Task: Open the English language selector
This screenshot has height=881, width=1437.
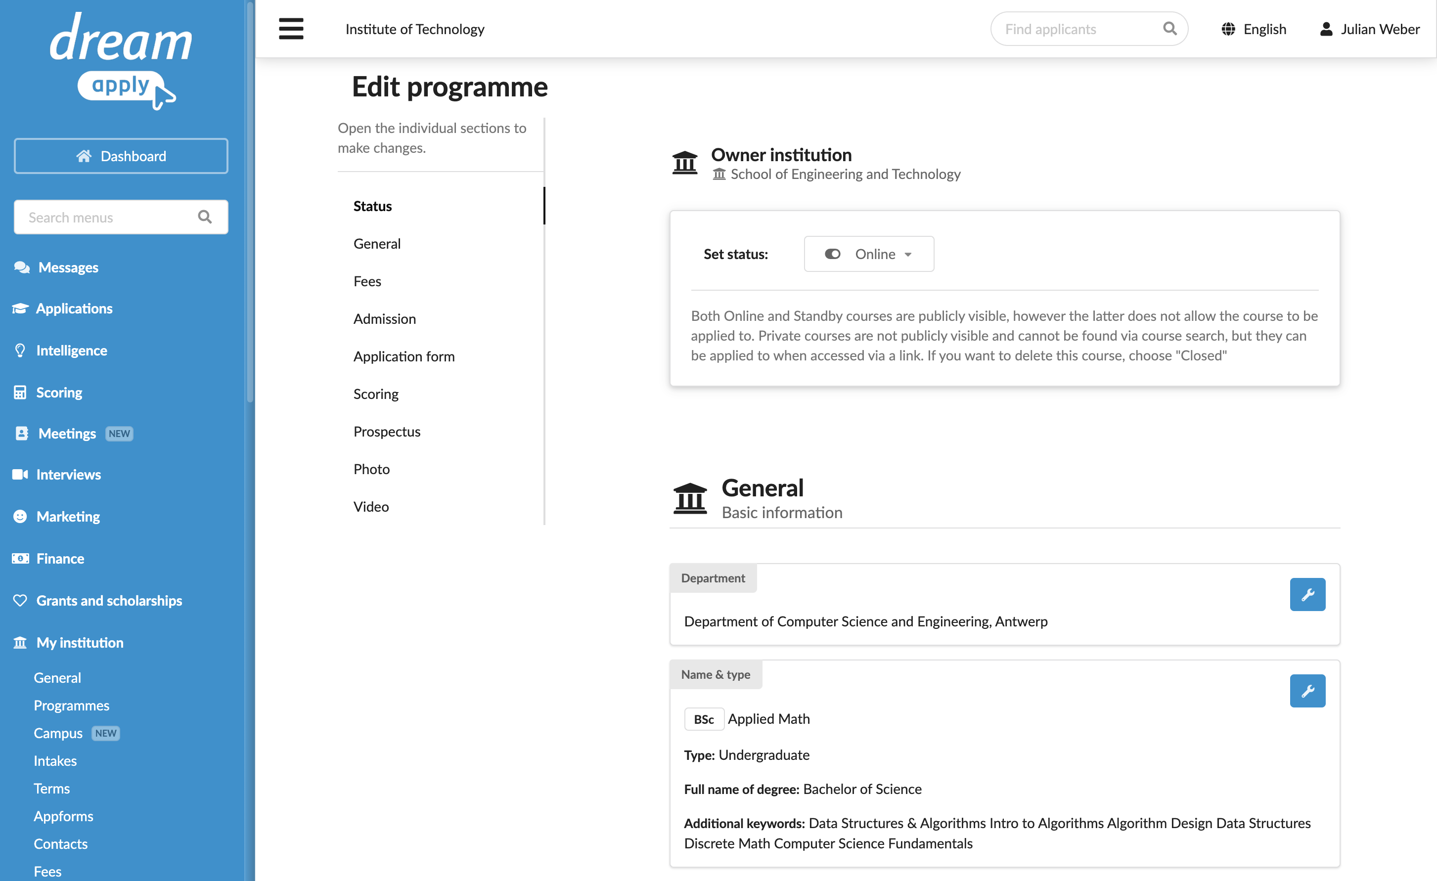Action: point(1254,29)
